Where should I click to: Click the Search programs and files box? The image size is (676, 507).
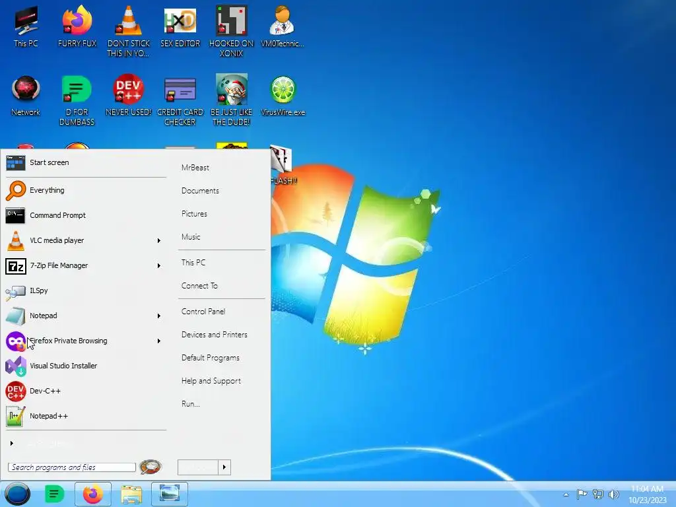[71, 467]
